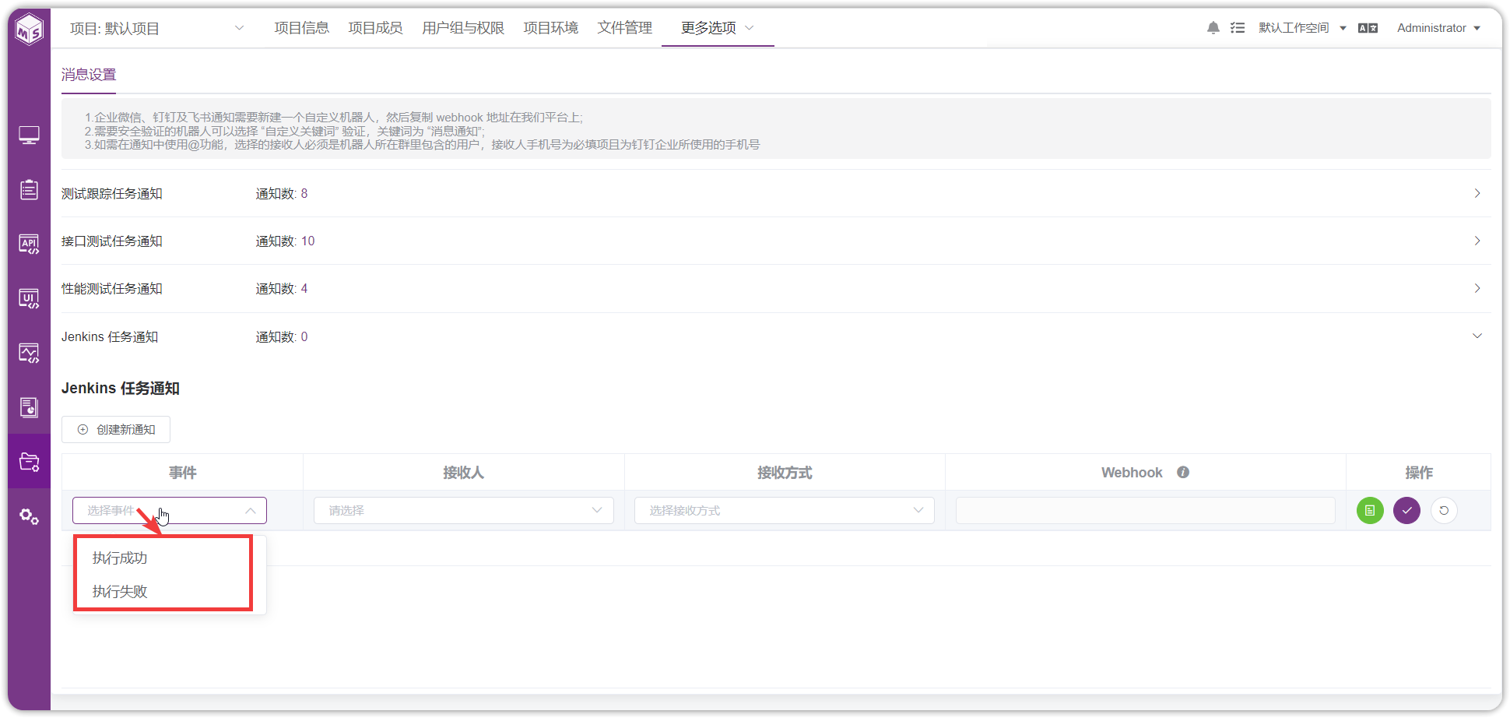Select the 消息设置 tab
Viewport: 1510px width, 718px height.
pyautogui.click(x=89, y=75)
